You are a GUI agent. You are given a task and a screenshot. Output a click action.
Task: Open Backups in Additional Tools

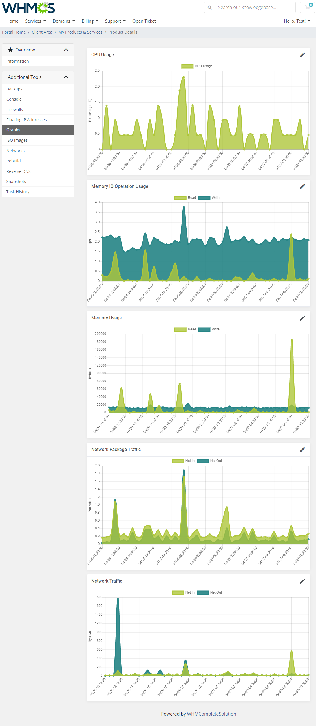[x=38, y=89]
